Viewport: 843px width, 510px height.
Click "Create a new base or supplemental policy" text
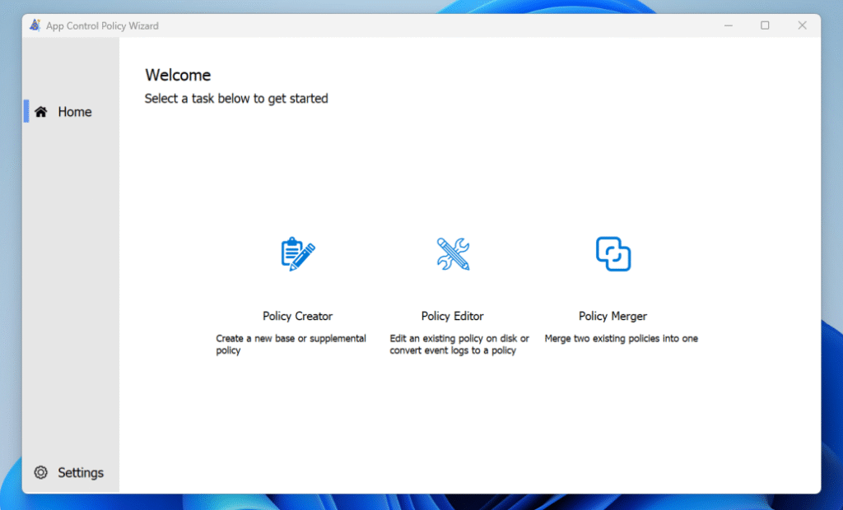291,344
